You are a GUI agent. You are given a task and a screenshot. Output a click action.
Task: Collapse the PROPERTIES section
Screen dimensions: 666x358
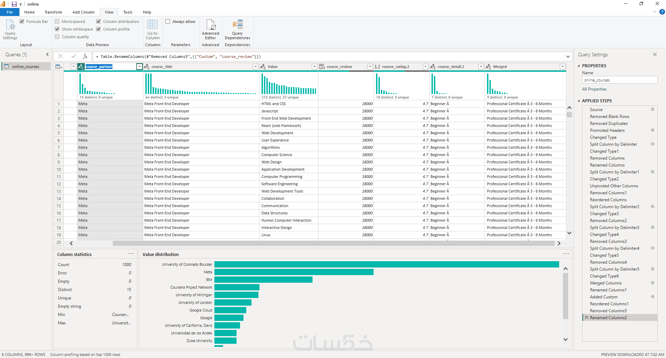(579, 66)
